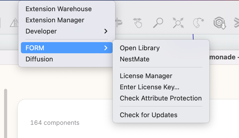Select the Pan hand tool
This screenshot has width=239, height=138.
pyautogui.click(x=138, y=23)
